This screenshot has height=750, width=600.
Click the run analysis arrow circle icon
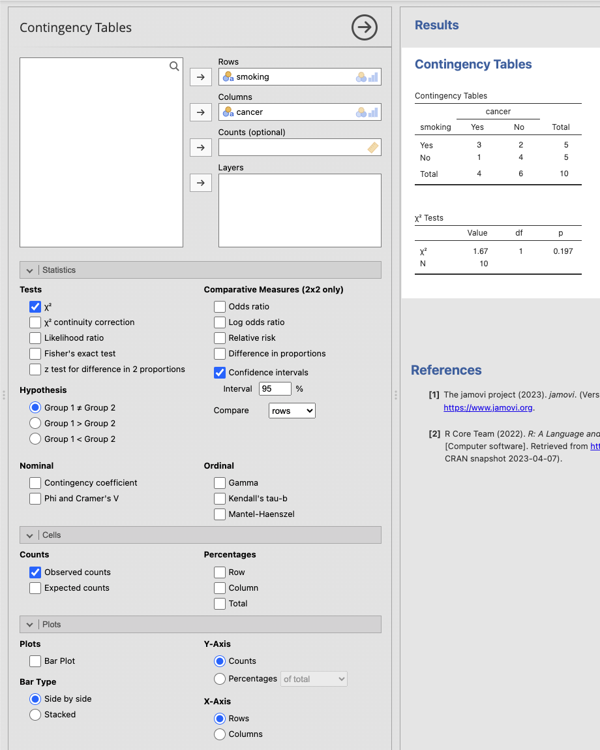pos(365,27)
